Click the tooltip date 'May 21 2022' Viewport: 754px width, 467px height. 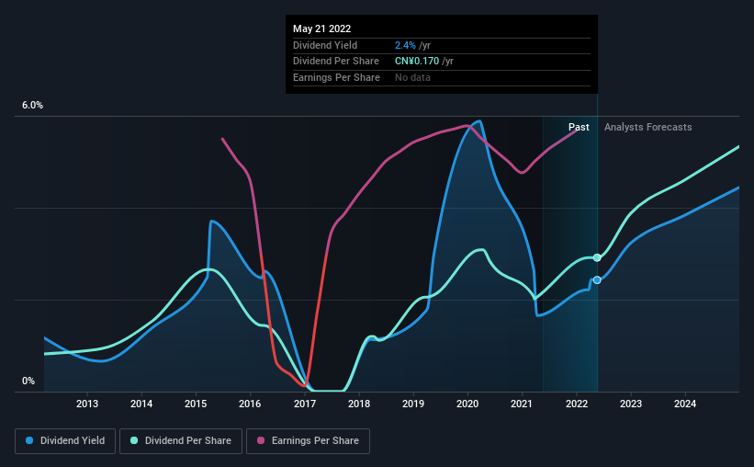(321, 28)
